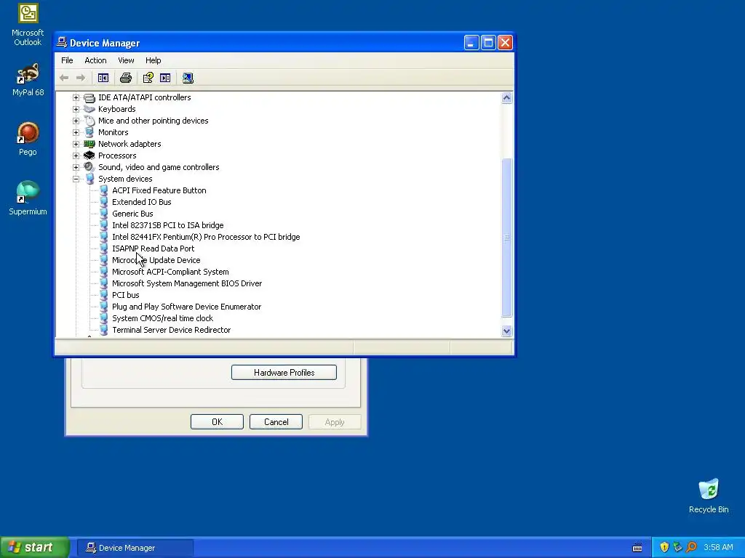The width and height of the screenshot is (745, 558).
Task: Open the File menu
Action: click(x=67, y=60)
